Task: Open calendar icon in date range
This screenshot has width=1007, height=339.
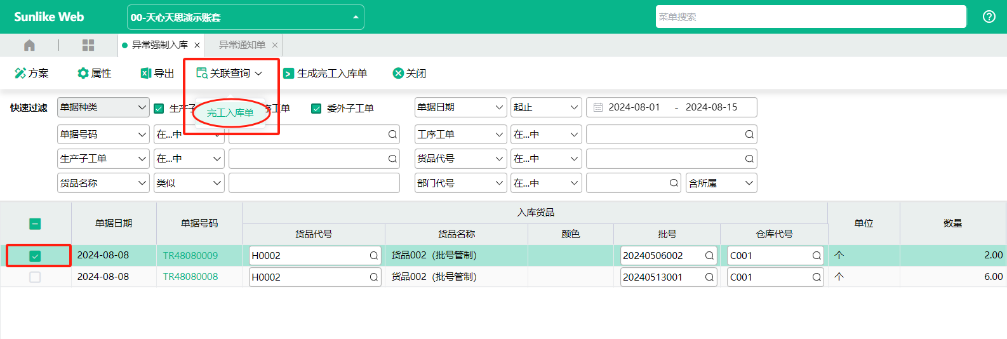Action: pos(597,107)
